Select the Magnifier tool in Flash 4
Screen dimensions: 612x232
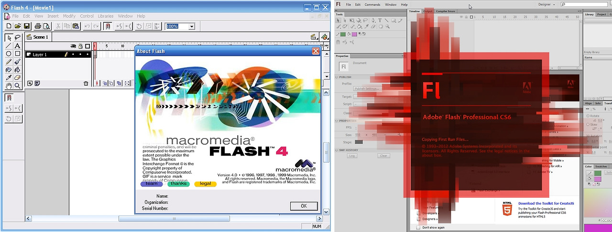(x=18, y=86)
